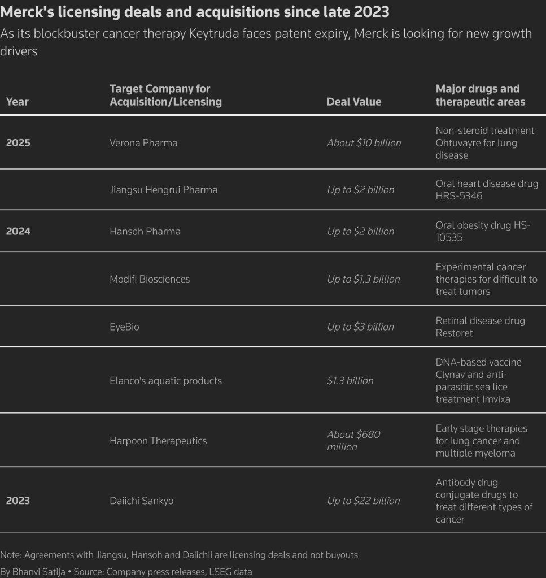Click the About $680 million deal value

(x=353, y=441)
